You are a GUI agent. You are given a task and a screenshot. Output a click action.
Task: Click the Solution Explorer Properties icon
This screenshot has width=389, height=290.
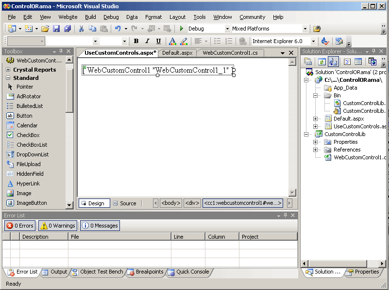pos(308,61)
